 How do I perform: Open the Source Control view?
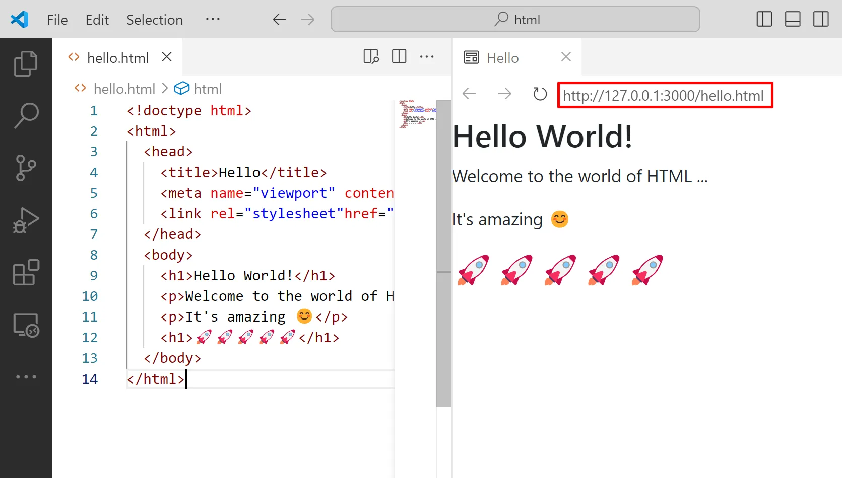pyautogui.click(x=26, y=168)
